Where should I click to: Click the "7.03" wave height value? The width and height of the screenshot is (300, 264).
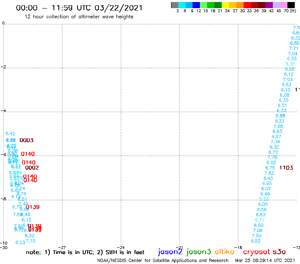tap(287, 79)
